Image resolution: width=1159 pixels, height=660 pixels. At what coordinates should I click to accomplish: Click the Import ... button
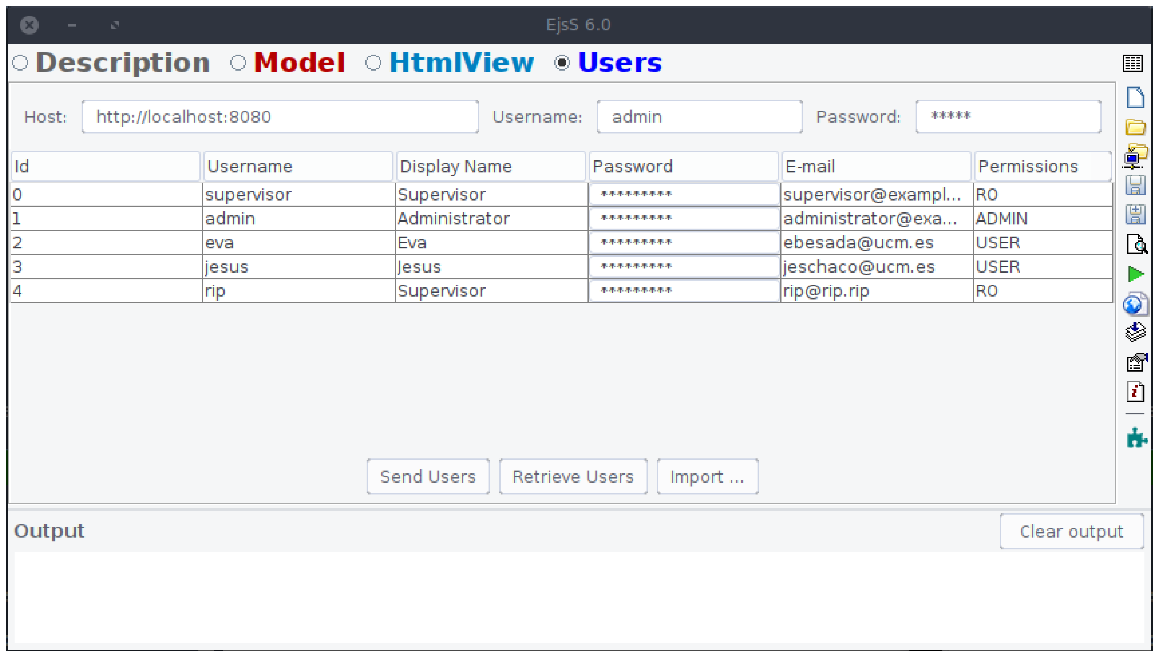click(707, 476)
